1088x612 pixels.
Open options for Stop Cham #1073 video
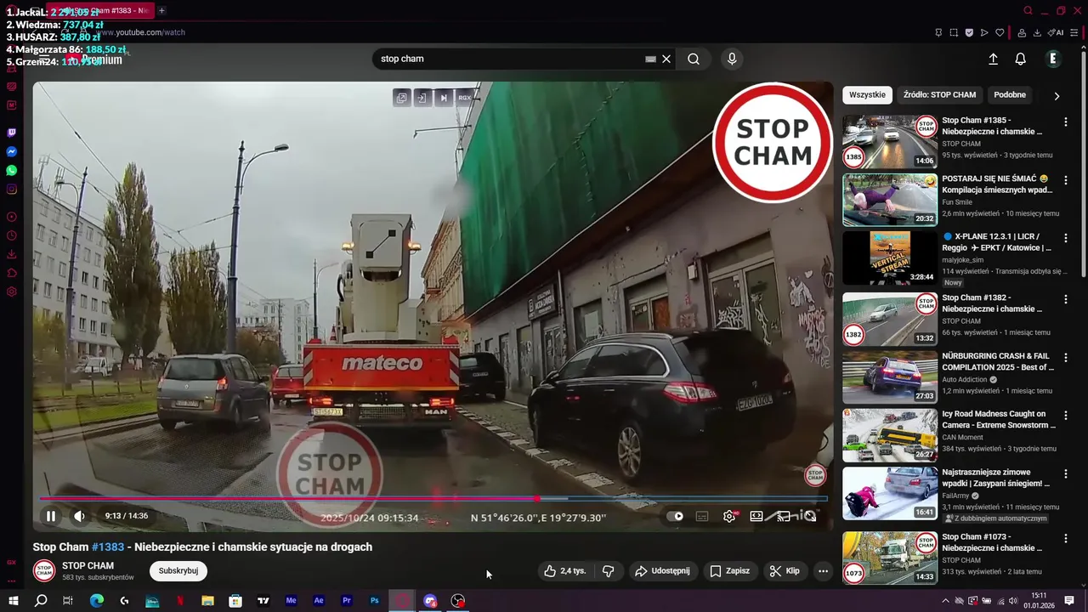[x=1066, y=538]
